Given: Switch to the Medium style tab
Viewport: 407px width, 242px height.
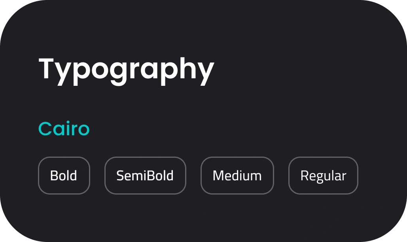Looking at the screenshot, I should click(x=237, y=176).
